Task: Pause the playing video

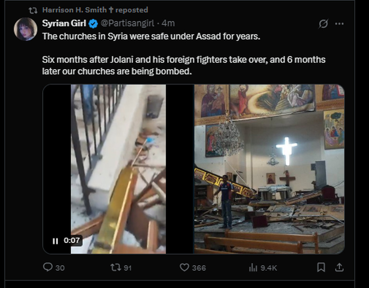Action: tap(55, 241)
